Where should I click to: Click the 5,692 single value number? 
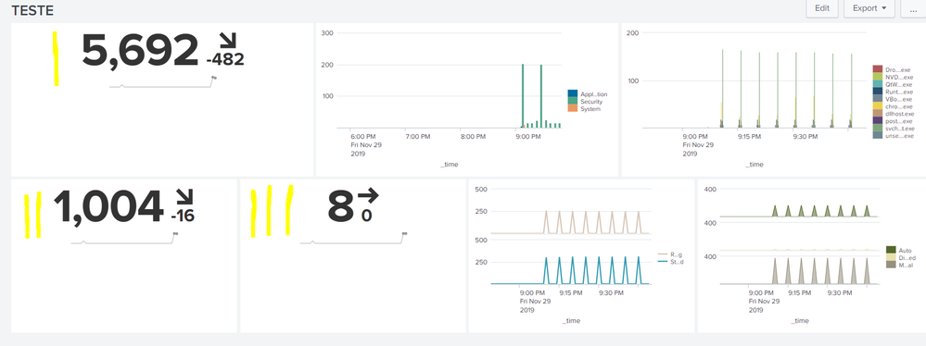(x=139, y=51)
